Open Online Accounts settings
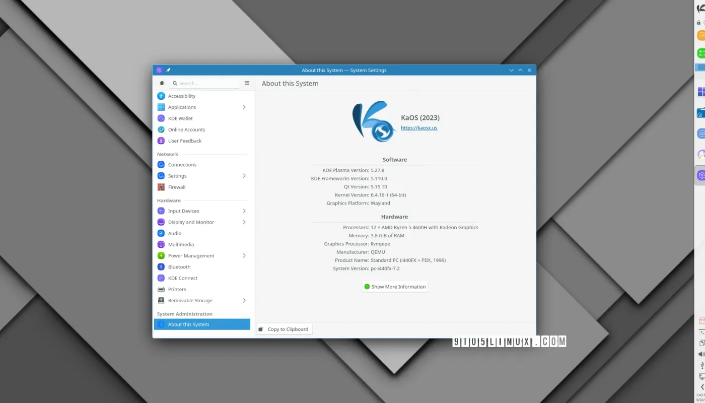Screen dimensions: 705x403 coord(162,129)
